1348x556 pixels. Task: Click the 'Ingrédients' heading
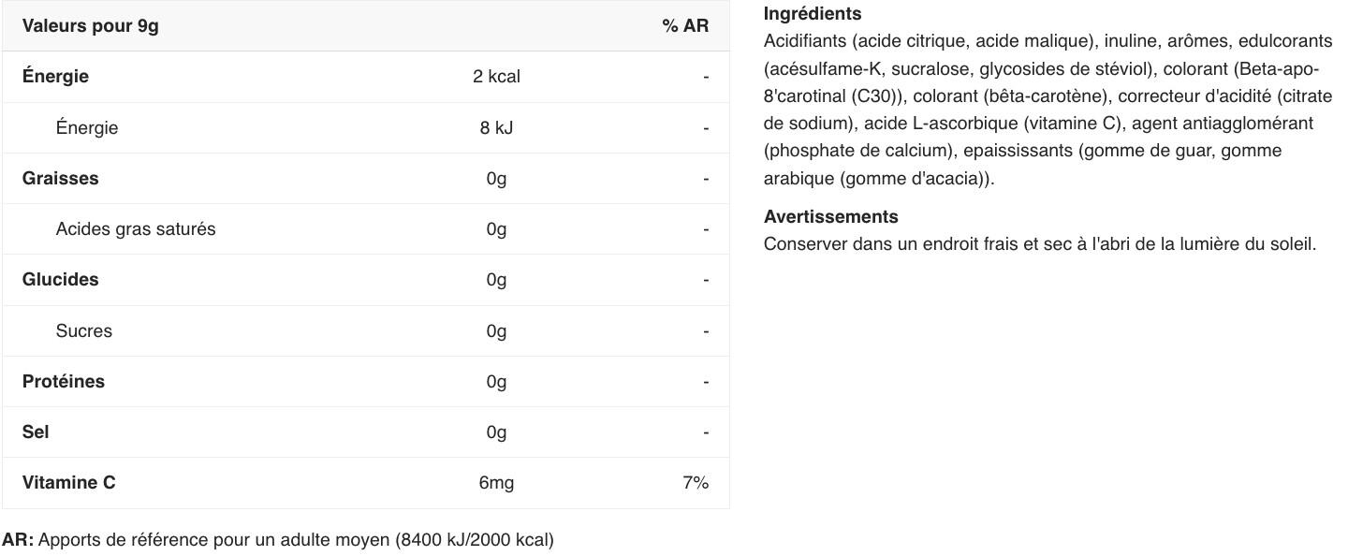(813, 14)
